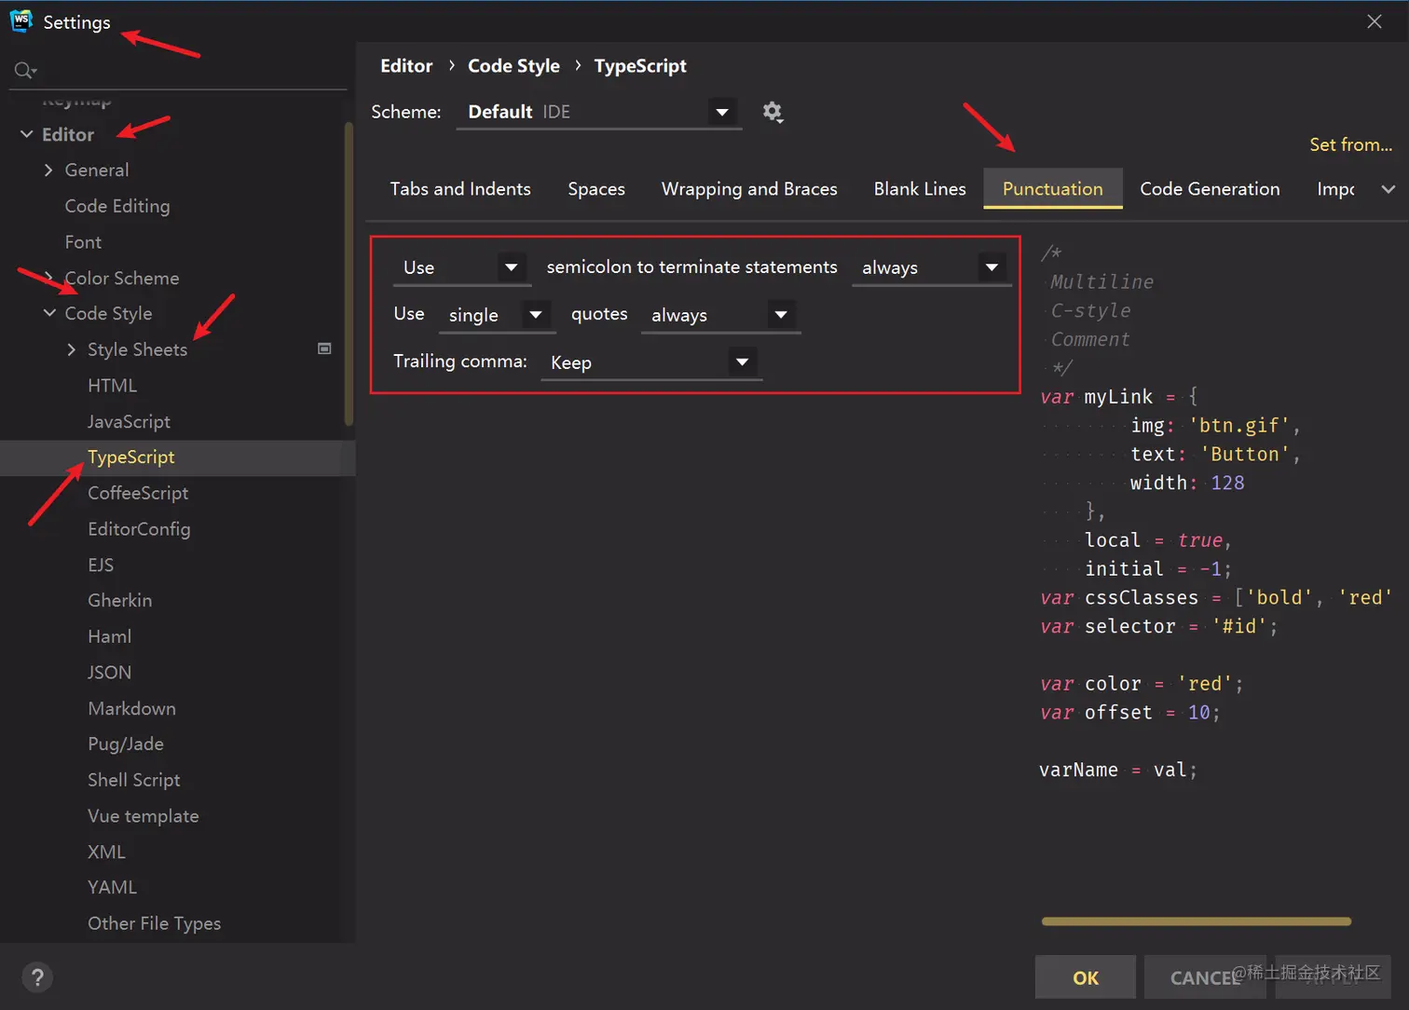Switch to the Spaces tab
This screenshot has width=1409, height=1010.
coord(596,189)
